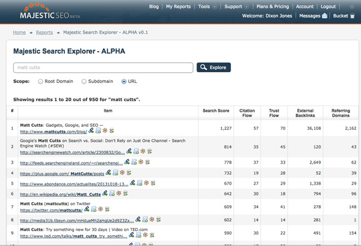
Task: Click the link-arrow icon beside en.wikipedia.org Matt_Cutts URL
Action: 105,193
